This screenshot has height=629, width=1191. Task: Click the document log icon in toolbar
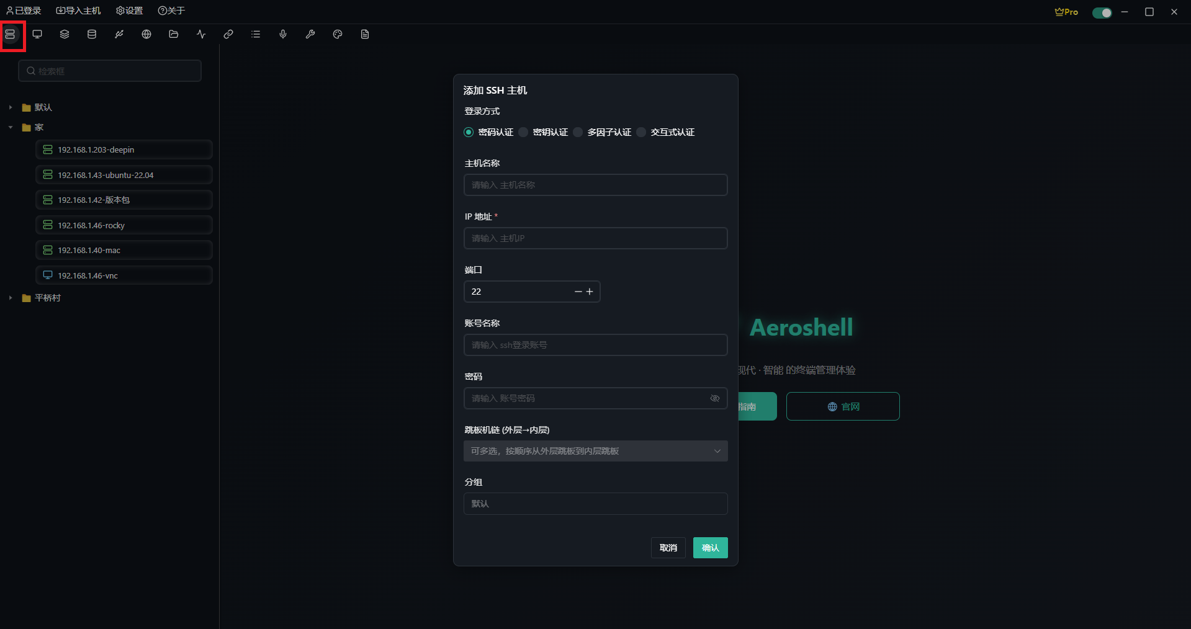(x=365, y=34)
